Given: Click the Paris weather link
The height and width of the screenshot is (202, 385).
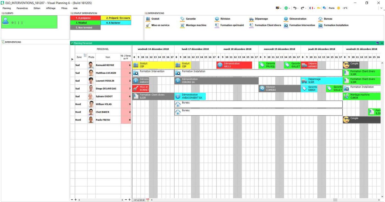Looking at the screenshot, I should [331, 9].
